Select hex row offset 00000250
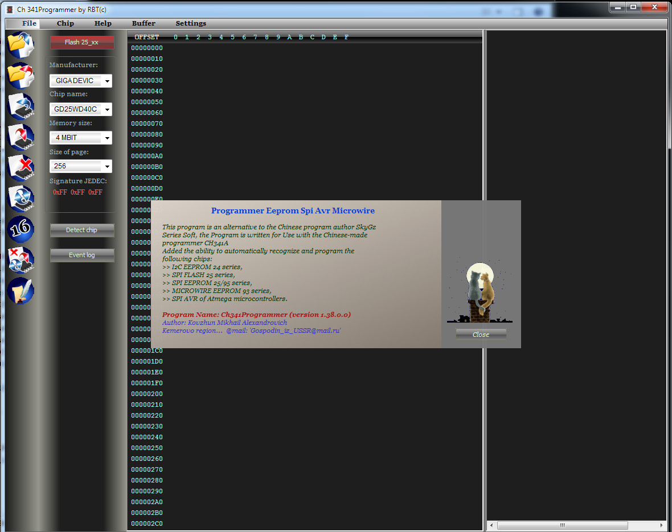 tap(147, 448)
